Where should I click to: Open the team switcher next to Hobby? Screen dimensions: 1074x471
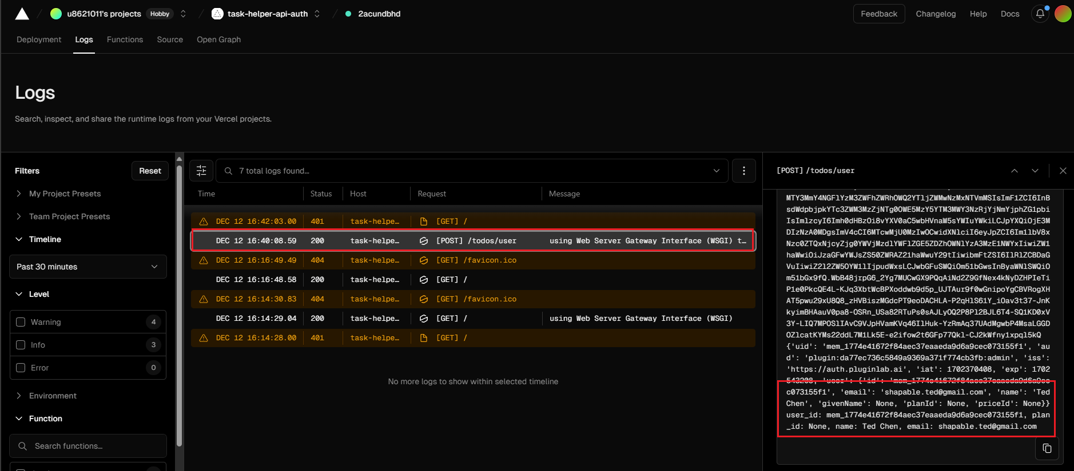pyautogui.click(x=183, y=14)
